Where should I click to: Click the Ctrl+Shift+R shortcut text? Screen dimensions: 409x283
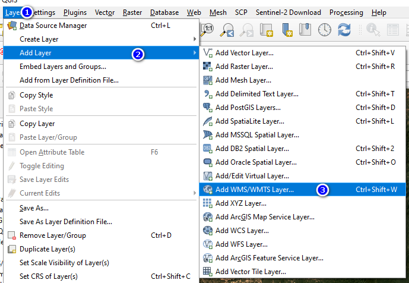click(375, 67)
